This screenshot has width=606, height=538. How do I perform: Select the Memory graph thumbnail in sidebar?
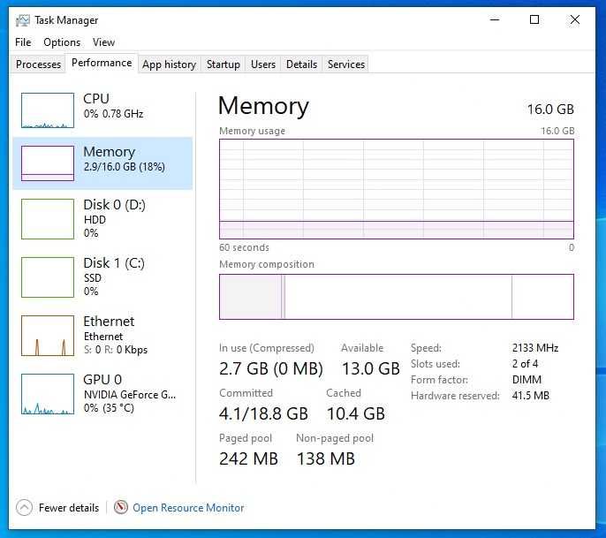[48, 163]
